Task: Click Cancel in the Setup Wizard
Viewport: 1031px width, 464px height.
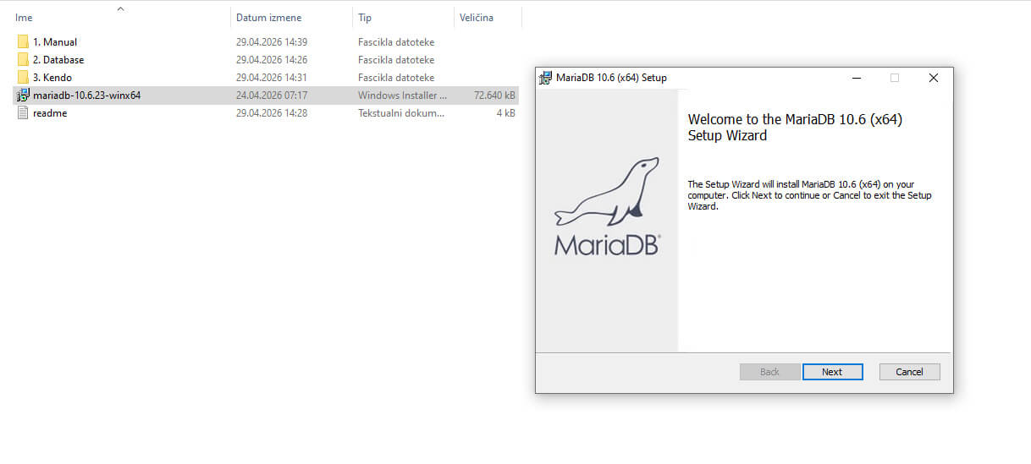Action: (910, 372)
